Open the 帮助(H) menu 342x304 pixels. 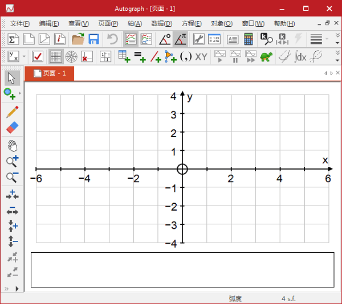coord(284,23)
